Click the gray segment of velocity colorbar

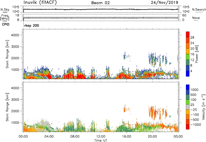(188, 107)
